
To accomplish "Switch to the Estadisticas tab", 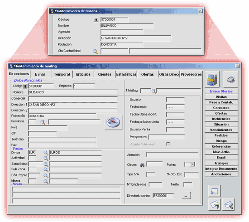I will click(x=126, y=74).
